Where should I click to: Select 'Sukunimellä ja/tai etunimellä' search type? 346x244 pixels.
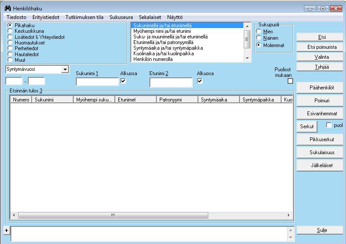(x=187, y=25)
